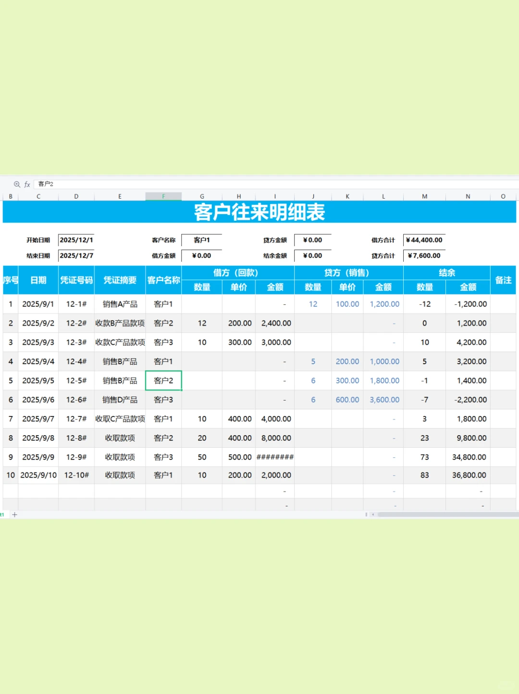Select the 客户2 cell in row 5
Viewport: 519px width, 694px height.
click(x=163, y=380)
